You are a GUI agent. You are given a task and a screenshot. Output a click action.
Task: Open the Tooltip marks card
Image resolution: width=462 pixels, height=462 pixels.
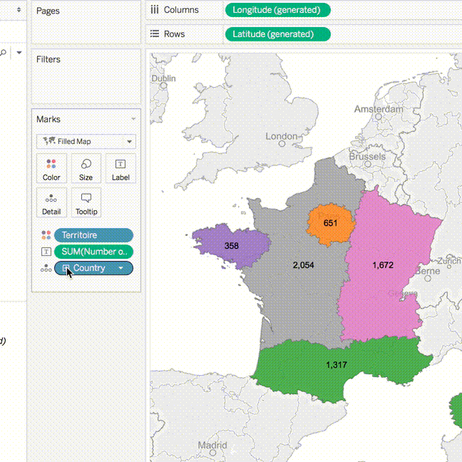point(86,202)
